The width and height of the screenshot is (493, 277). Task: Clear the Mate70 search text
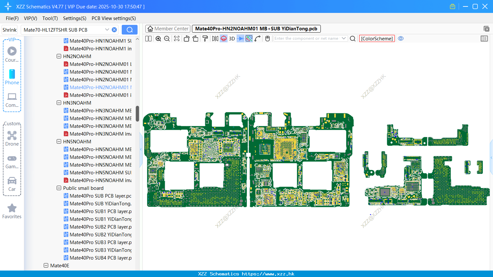114,30
